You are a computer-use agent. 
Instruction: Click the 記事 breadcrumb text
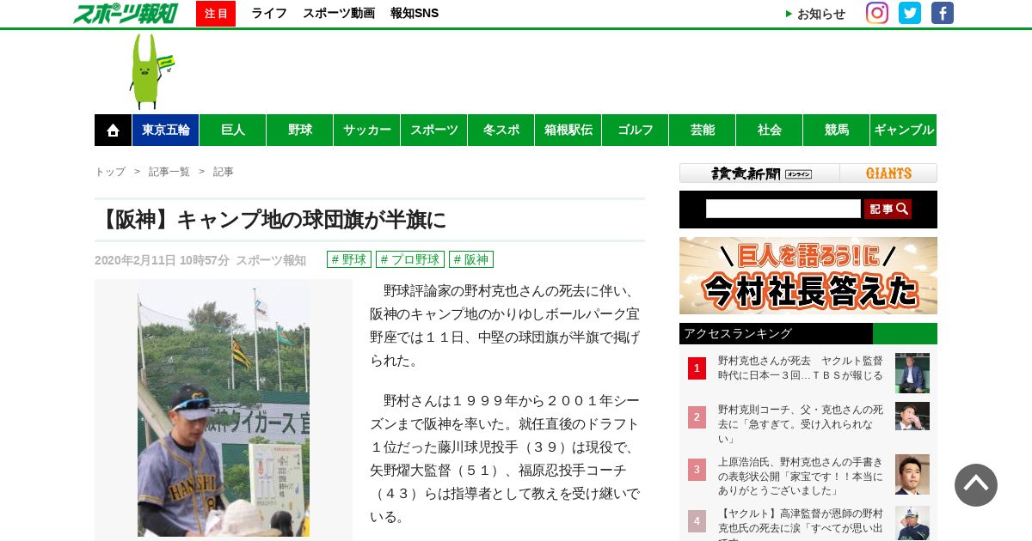[x=224, y=172]
